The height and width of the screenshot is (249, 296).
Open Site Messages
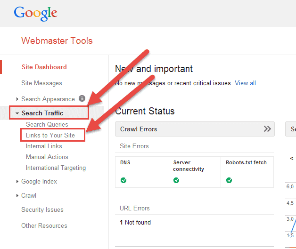point(41,83)
